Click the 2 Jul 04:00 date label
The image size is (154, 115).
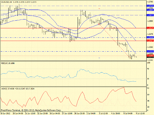pyautogui.click(x=91, y=114)
